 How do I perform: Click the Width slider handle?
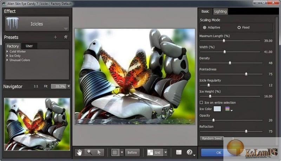pyautogui.click(x=224, y=52)
